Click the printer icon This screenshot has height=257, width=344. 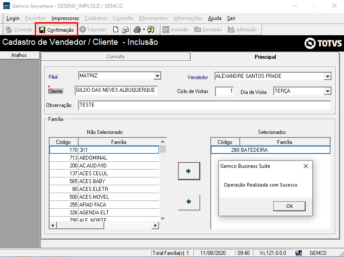pos(137,30)
